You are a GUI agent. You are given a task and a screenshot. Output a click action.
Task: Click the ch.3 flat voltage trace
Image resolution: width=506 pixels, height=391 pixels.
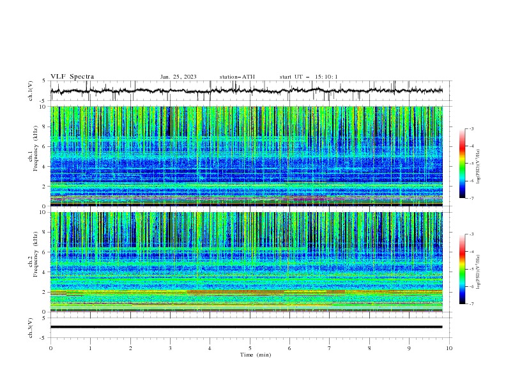tap(246, 327)
